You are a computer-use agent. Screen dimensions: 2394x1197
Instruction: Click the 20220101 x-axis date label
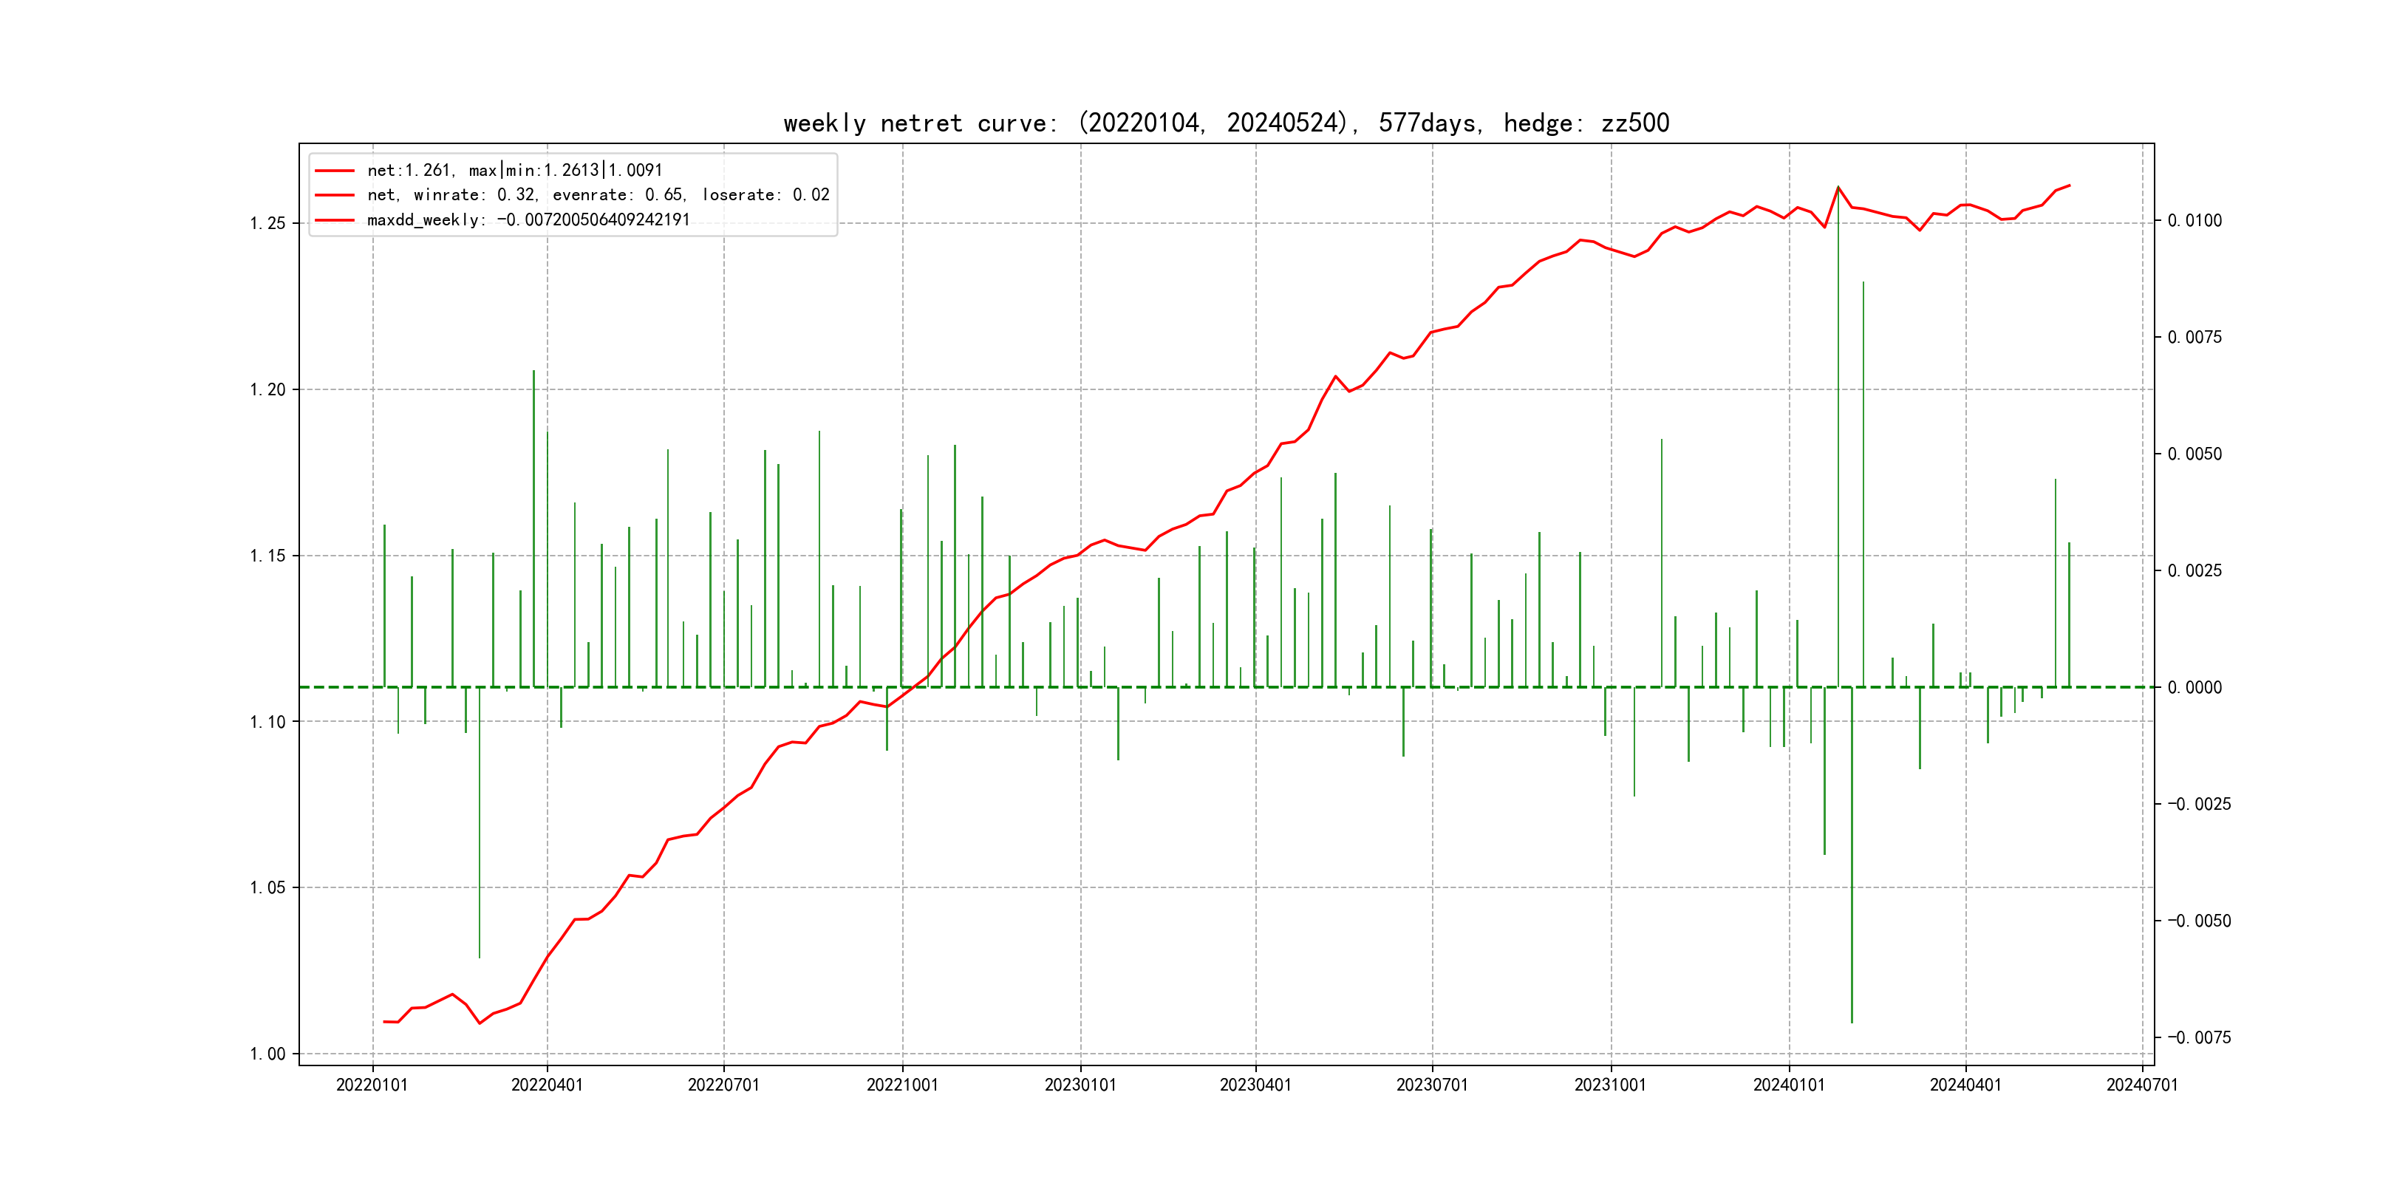click(x=372, y=1085)
